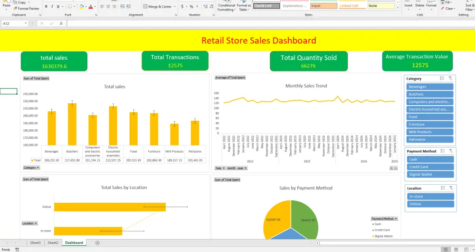Screen dimensions: 475x252
Task: Click the Total Transactions KPI card
Action: (x=175, y=61)
